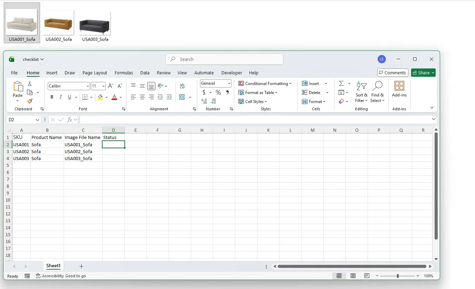Toggle Bold formatting

pyautogui.click(x=52, y=97)
